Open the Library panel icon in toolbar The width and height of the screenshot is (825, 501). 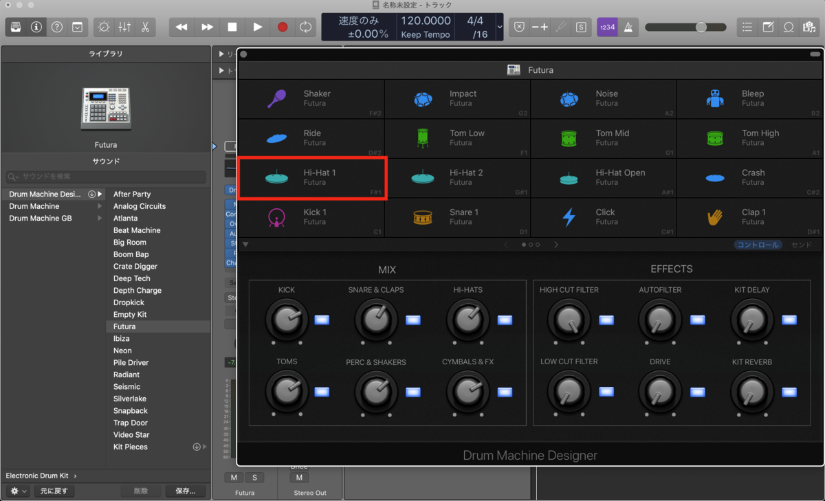point(16,27)
